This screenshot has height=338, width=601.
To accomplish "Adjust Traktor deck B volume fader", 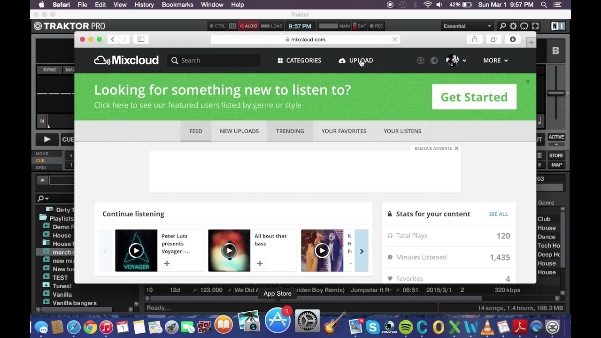I will click(x=556, y=93).
